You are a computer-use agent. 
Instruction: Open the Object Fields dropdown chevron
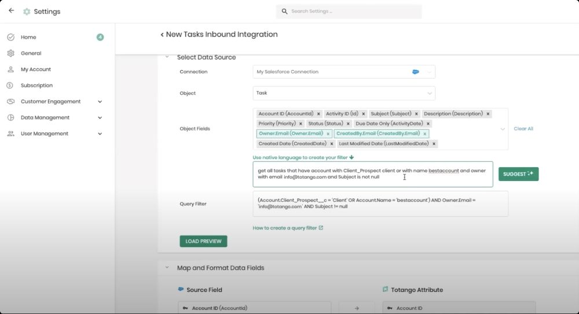click(x=503, y=129)
